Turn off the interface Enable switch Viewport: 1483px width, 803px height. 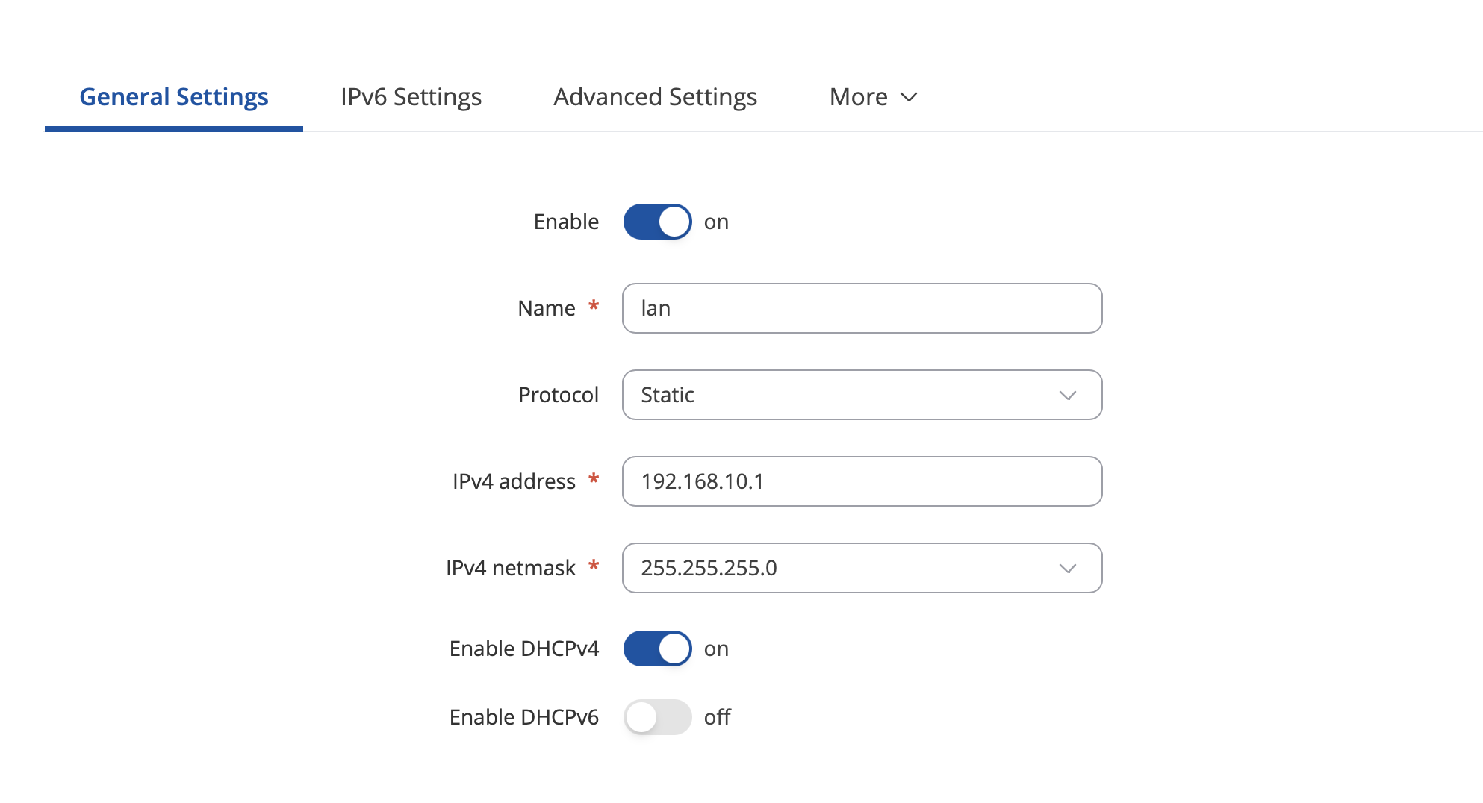click(657, 222)
